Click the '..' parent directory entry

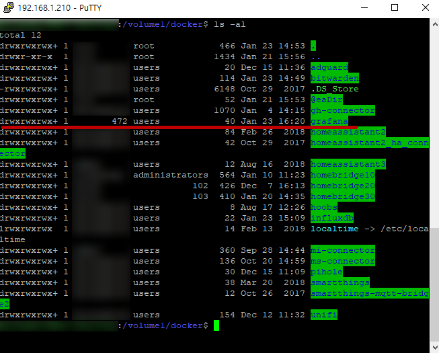click(316, 57)
